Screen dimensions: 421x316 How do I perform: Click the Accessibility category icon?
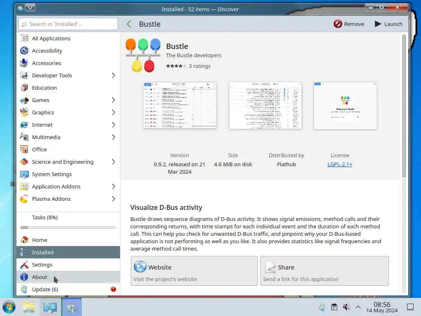pyautogui.click(x=24, y=51)
